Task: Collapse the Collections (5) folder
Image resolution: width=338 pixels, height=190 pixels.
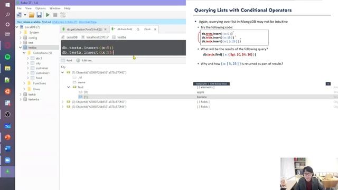Action: [24, 53]
